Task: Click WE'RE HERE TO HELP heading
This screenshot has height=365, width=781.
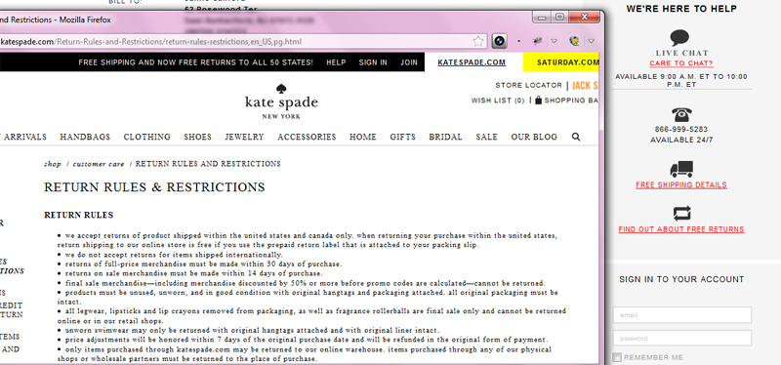Action: (681, 9)
